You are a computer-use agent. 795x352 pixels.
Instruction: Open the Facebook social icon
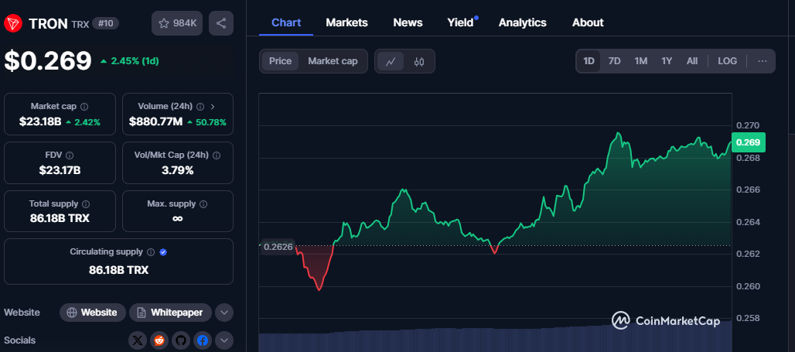click(x=203, y=340)
